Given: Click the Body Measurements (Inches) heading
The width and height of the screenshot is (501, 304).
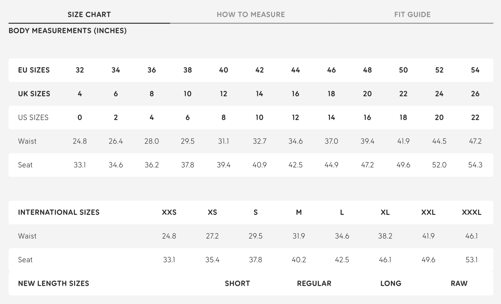Looking at the screenshot, I should click(68, 31).
